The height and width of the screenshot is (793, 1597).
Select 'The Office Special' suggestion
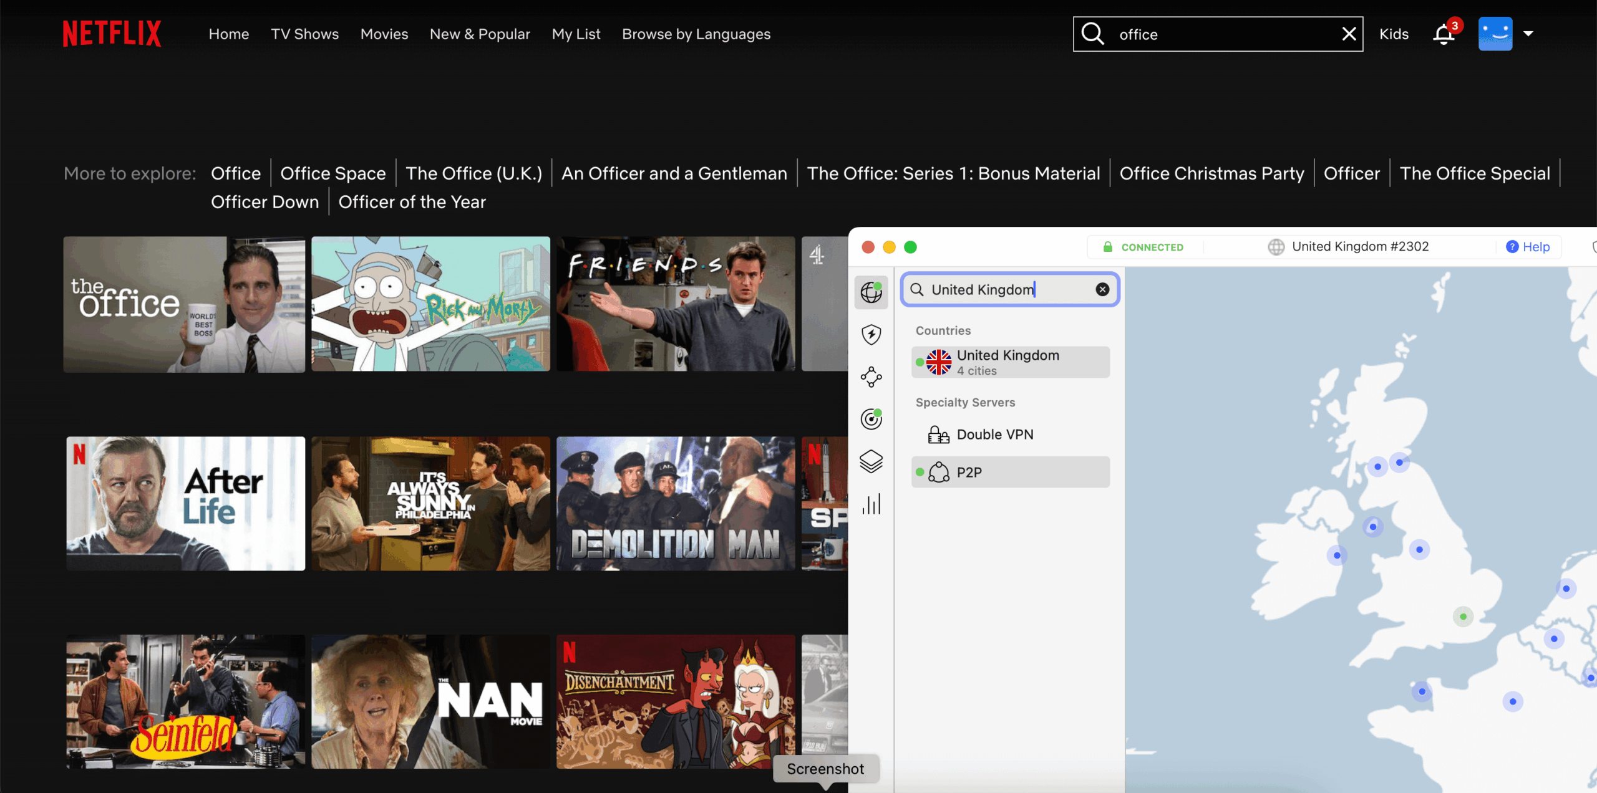coord(1475,173)
